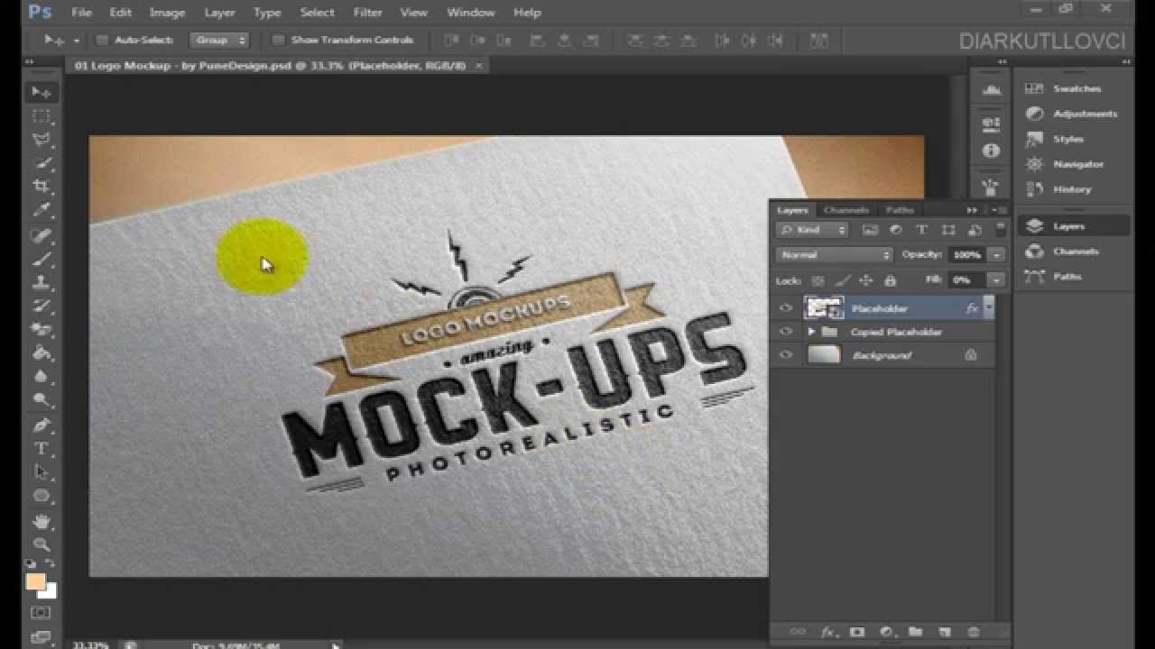Select the Pen tool
1155x649 pixels.
coord(42,425)
